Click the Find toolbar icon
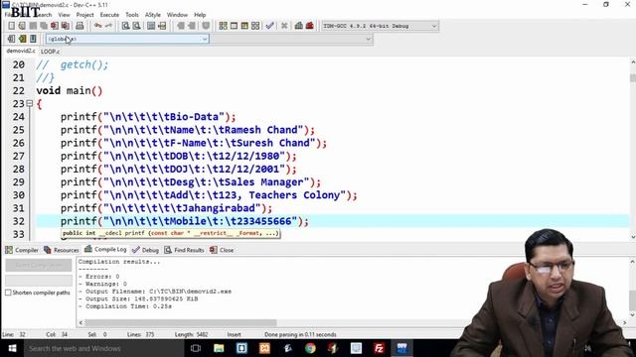The image size is (636, 357). point(126,26)
